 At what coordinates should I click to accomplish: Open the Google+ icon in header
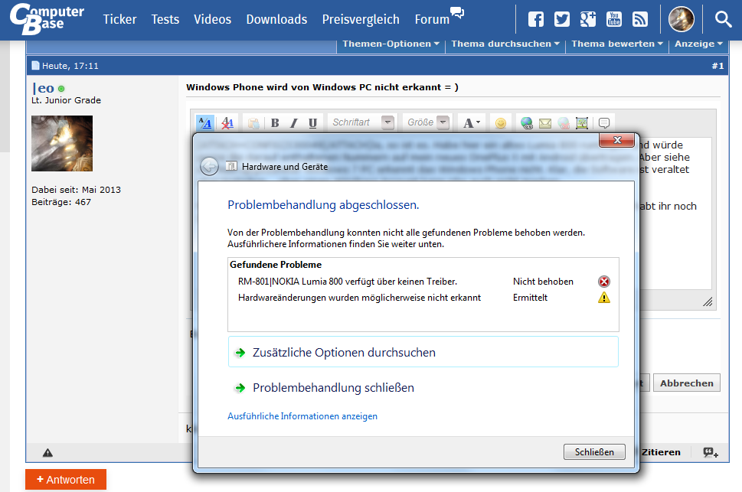pyautogui.click(x=588, y=19)
